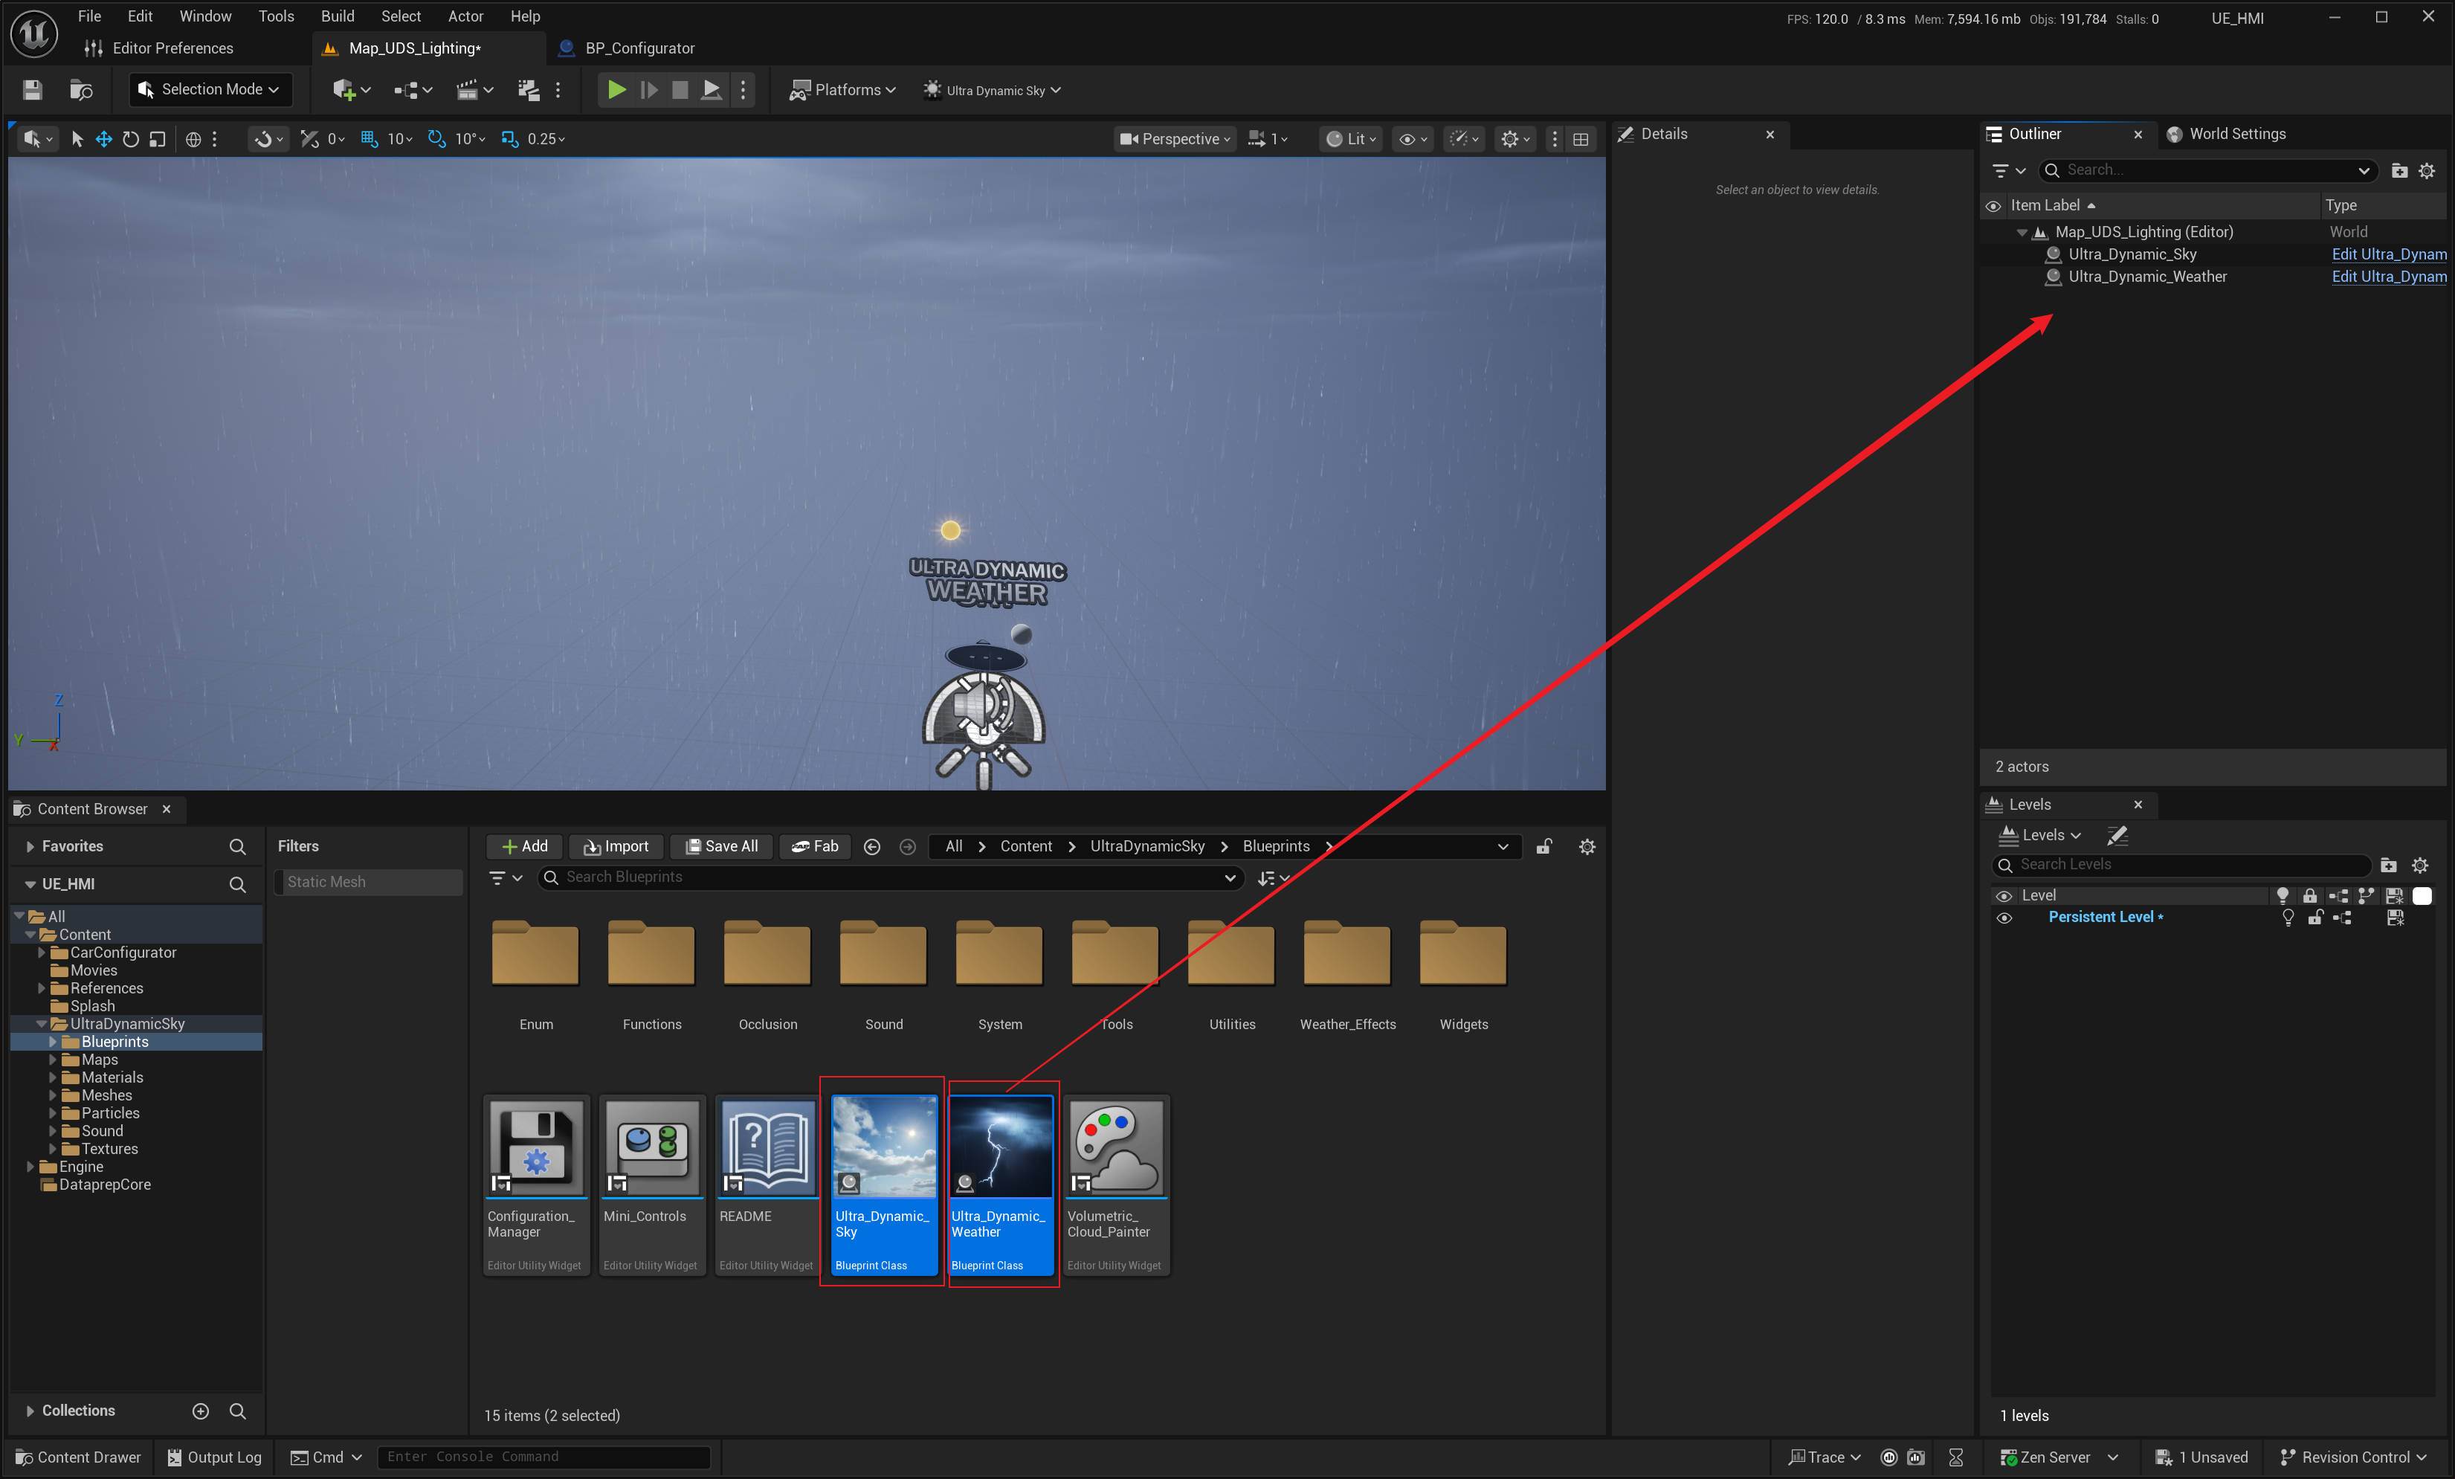Viewport: 2455px width, 1479px height.
Task: Start Play in Editor with green arrow
Action: 617,90
